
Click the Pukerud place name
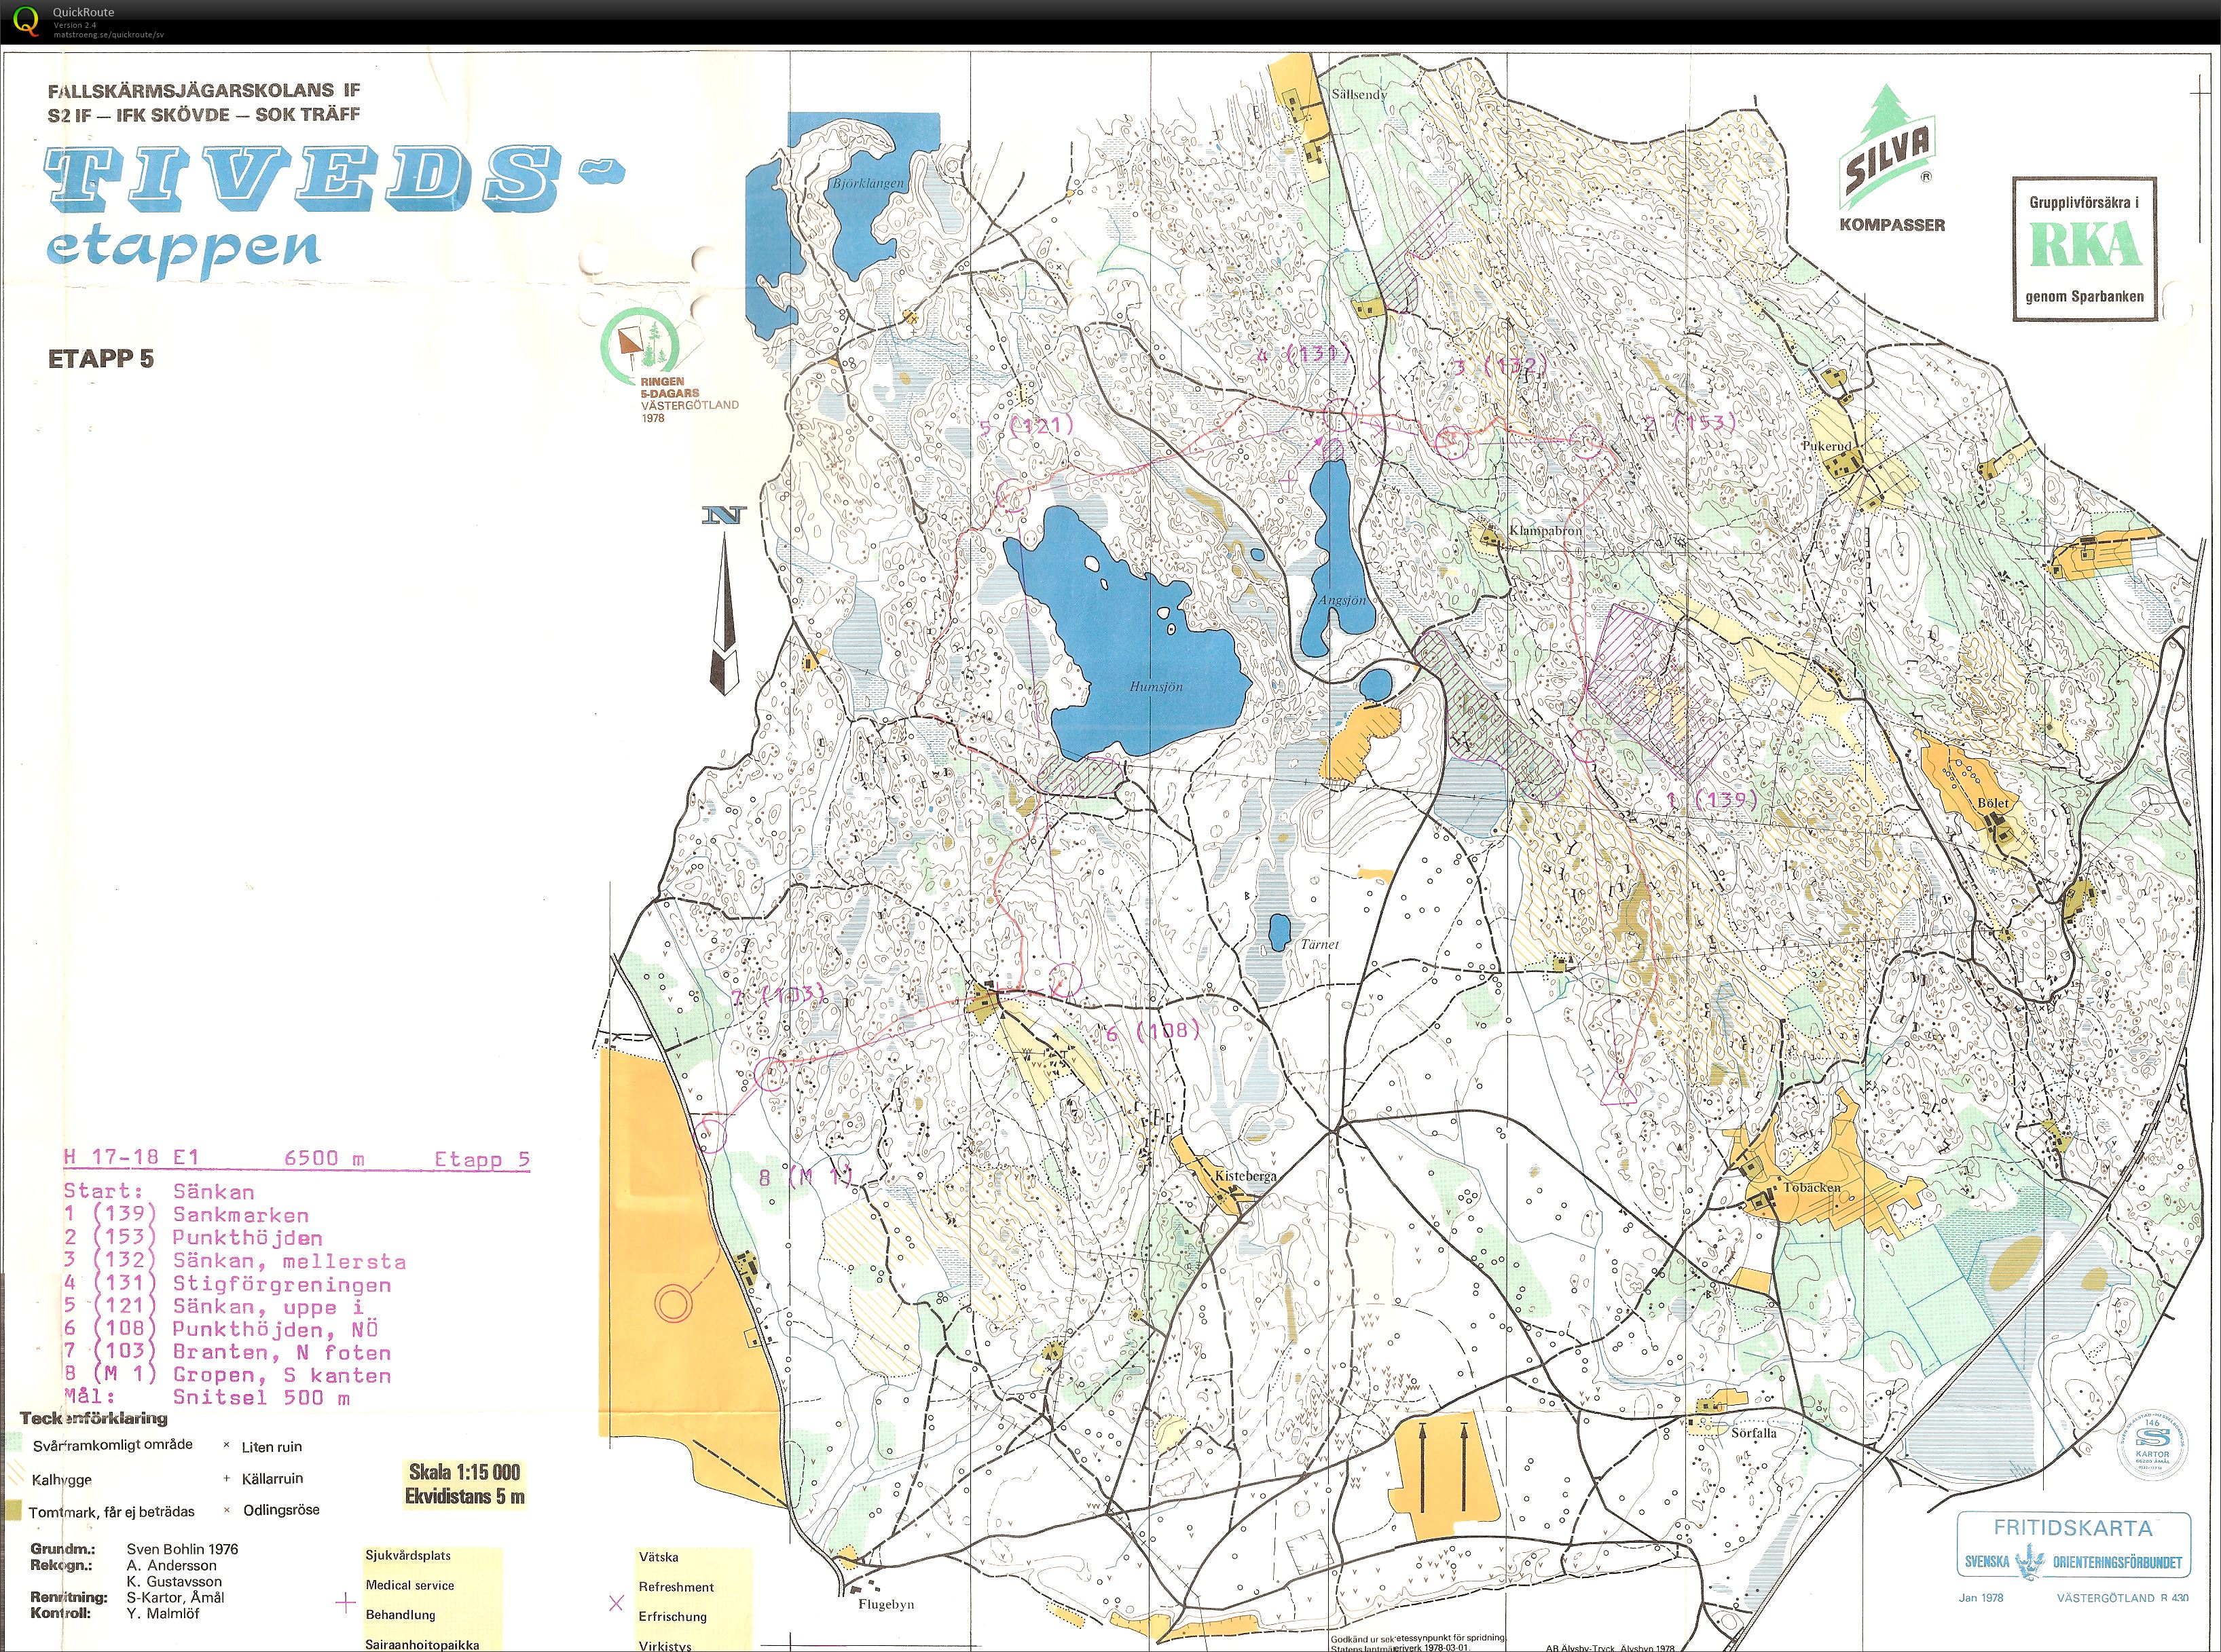point(1828,446)
